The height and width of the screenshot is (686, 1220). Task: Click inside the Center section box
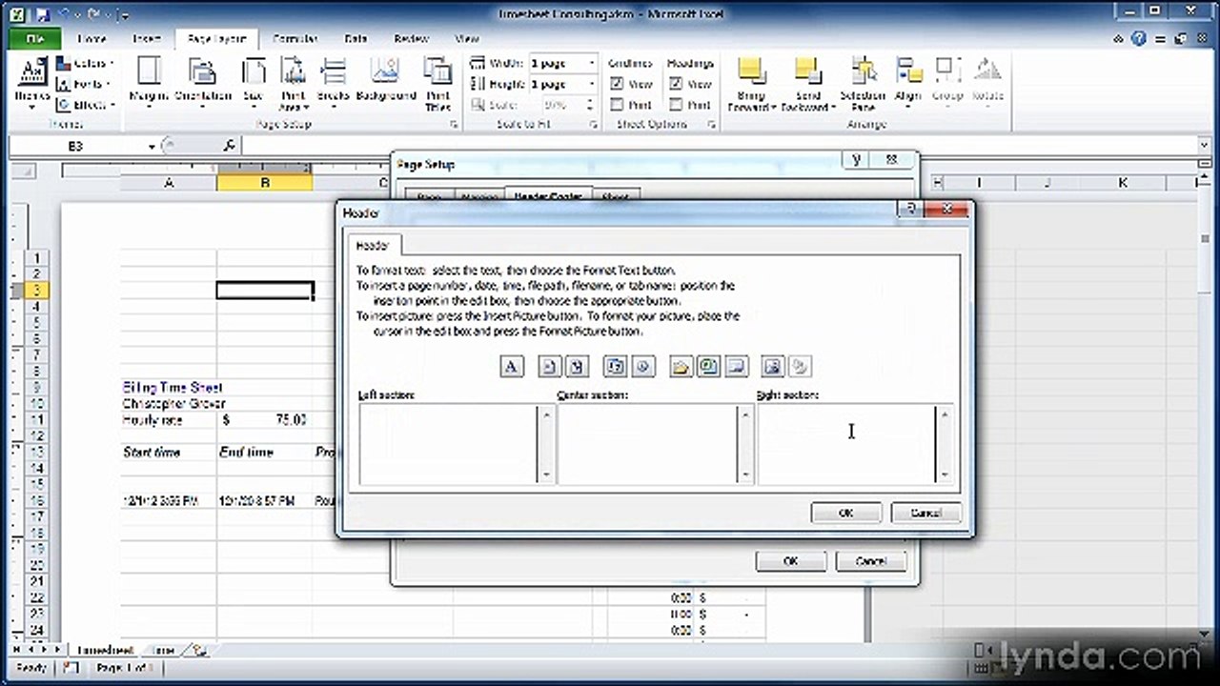click(648, 443)
